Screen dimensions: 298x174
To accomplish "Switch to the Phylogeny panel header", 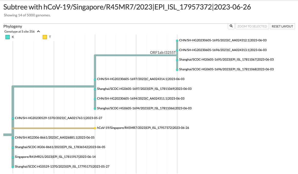I will coord(13,26).
